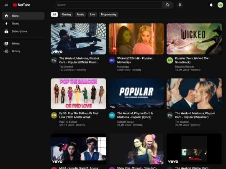
Task: Open The Weeknd channel name under Visualizer video
Action: coord(182,122)
